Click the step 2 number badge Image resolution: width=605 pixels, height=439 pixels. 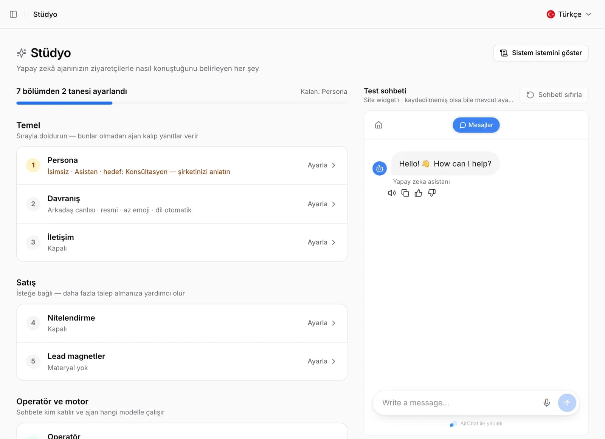pos(33,204)
